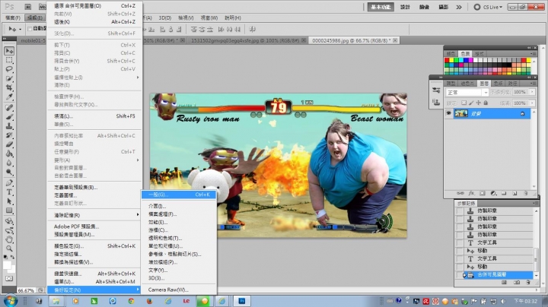Click delete layer trash icon in Layers panel
This screenshot has height=307, width=548.
pyautogui.click(x=526, y=193)
